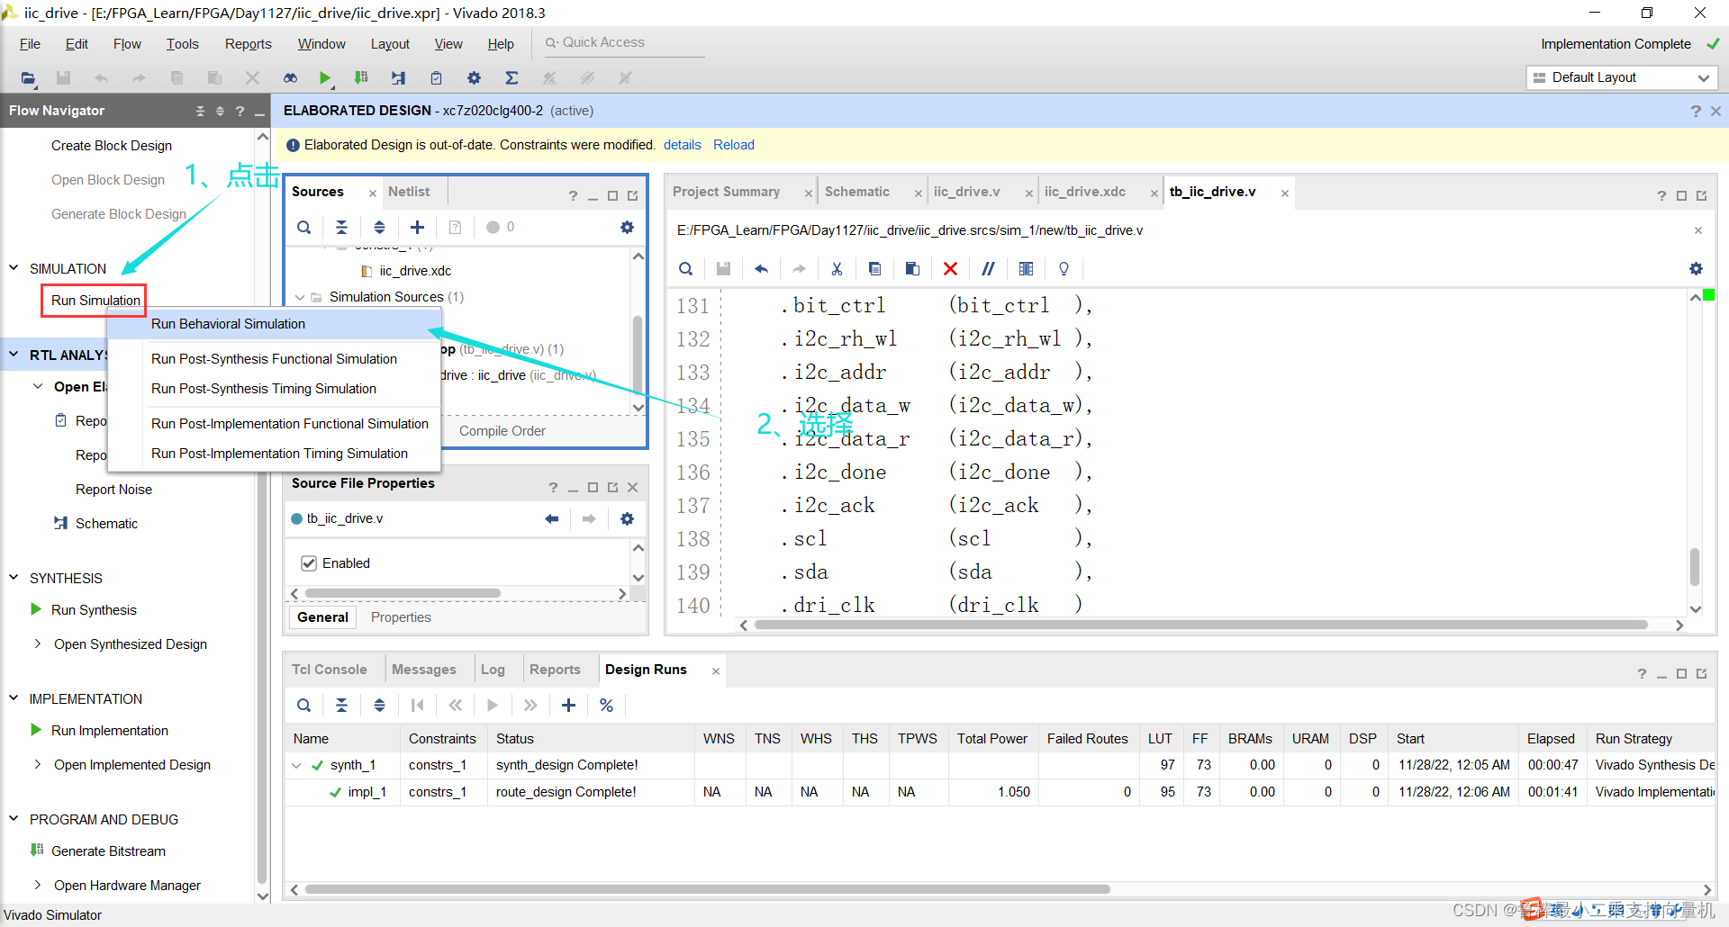Screen dimensions: 1729x927
Task: Toggle column selection mode icon in editor
Action: pyautogui.click(x=1026, y=269)
